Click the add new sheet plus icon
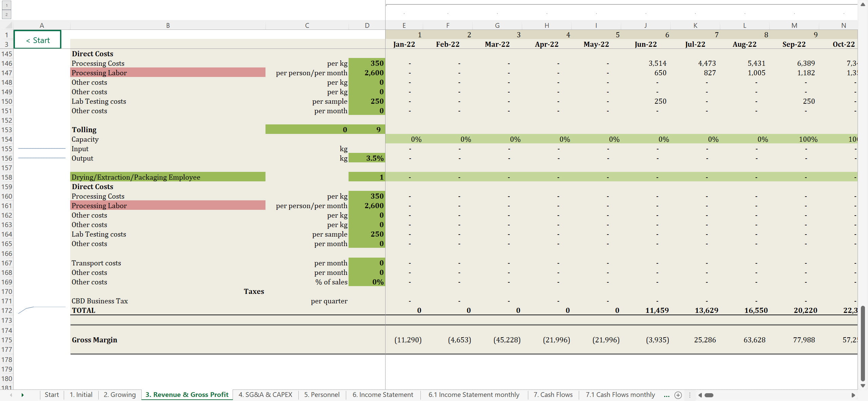 pos(678,395)
